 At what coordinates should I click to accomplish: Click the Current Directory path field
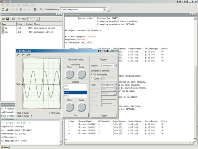point(82,9)
